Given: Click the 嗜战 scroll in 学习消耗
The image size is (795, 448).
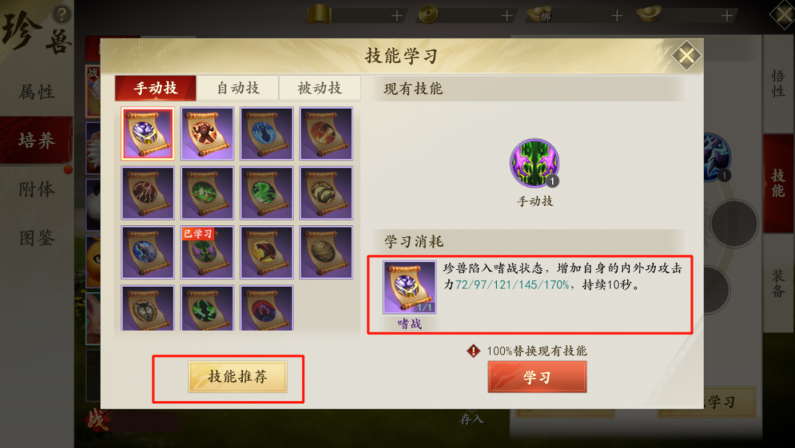Looking at the screenshot, I should tap(409, 288).
